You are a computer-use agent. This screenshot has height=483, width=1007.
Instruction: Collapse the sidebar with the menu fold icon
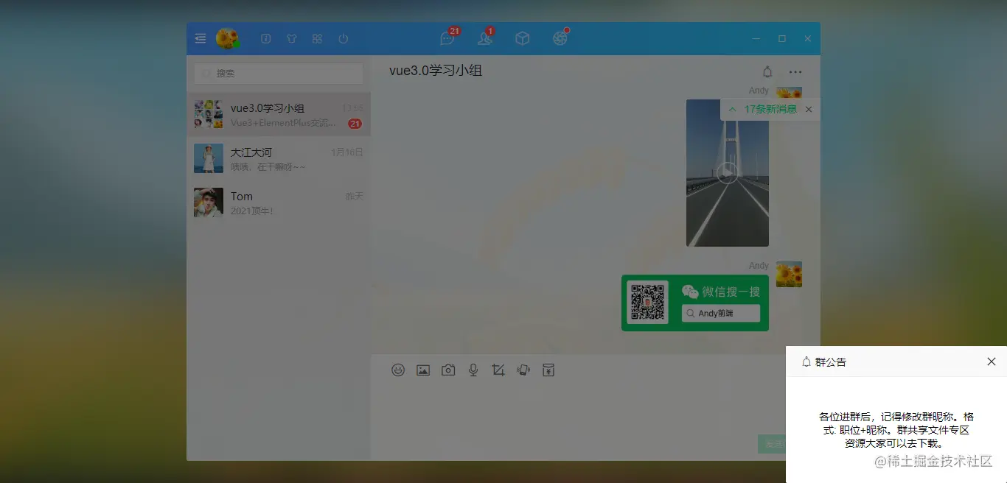click(201, 38)
